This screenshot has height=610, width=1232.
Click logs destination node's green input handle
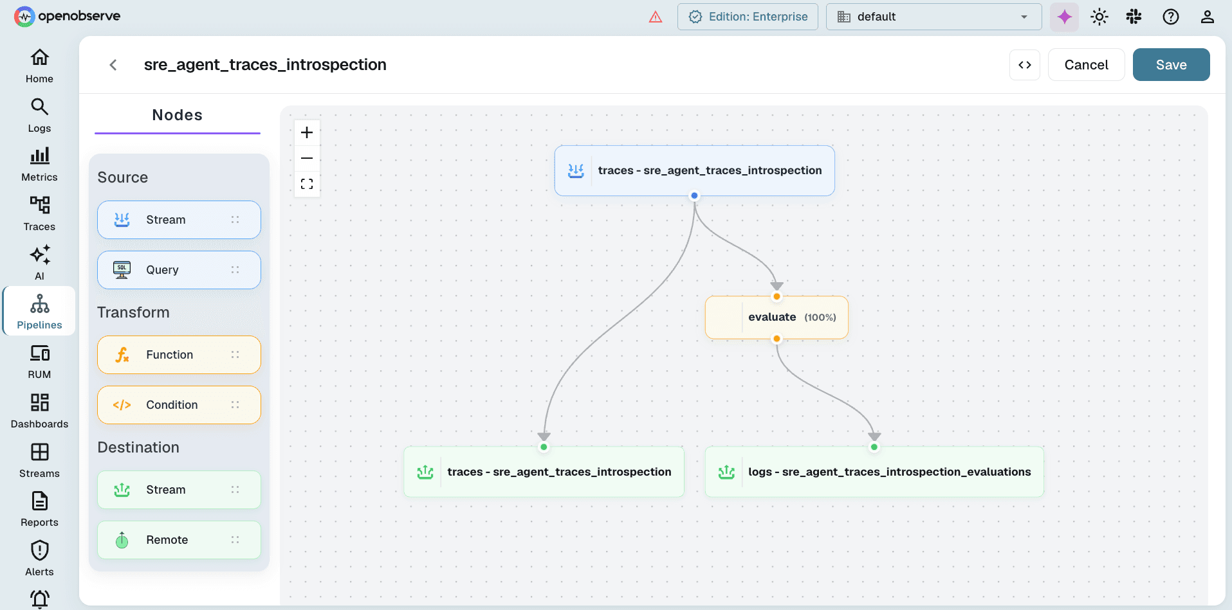point(874,447)
